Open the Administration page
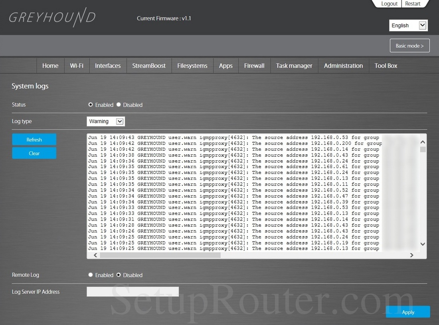Image resolution: width=439 pixels, height=325 pixels. click(343, 65)
